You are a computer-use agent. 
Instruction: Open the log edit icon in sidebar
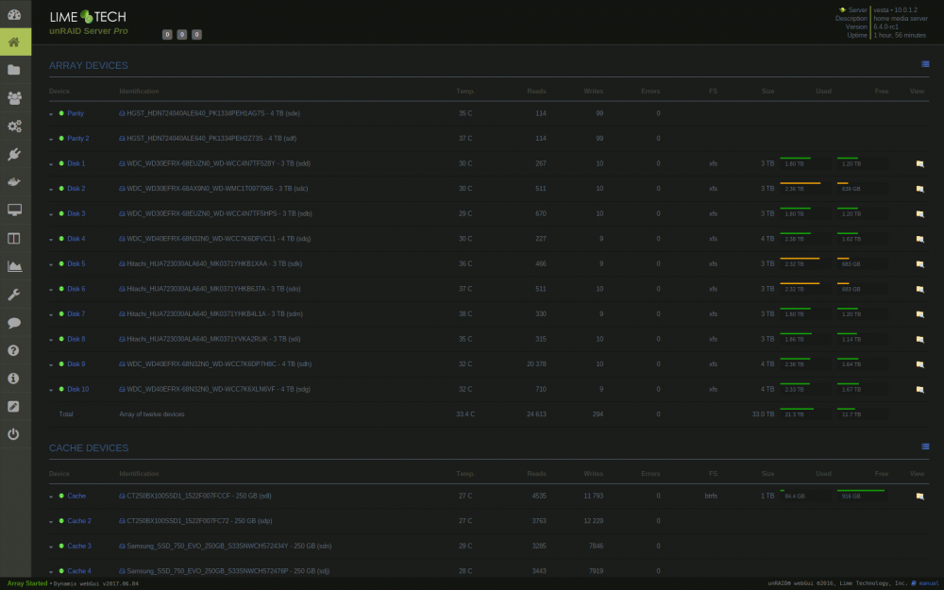(x=14, y=406)
